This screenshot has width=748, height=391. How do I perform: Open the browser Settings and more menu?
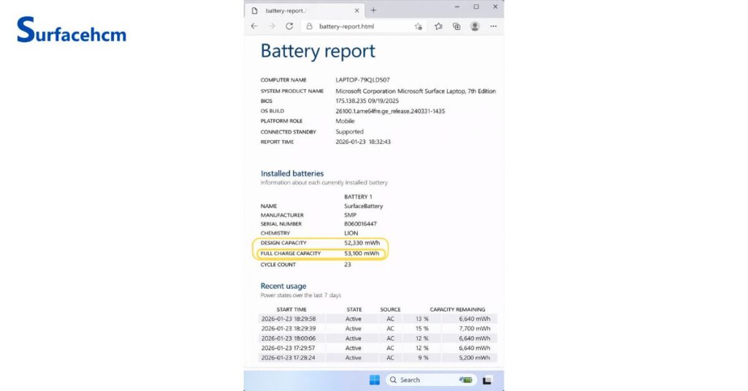point(493,26)
